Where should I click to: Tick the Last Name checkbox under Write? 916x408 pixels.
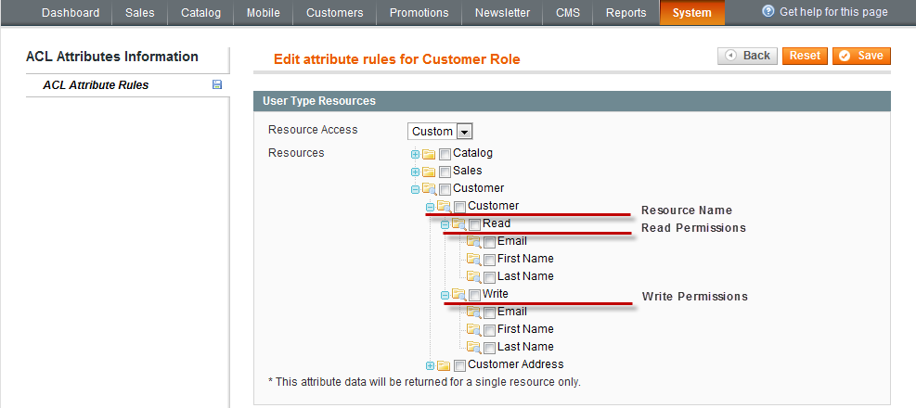489,348
